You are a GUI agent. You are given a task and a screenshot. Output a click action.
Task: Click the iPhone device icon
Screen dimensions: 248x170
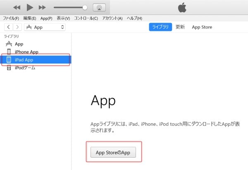click(9, 52)
